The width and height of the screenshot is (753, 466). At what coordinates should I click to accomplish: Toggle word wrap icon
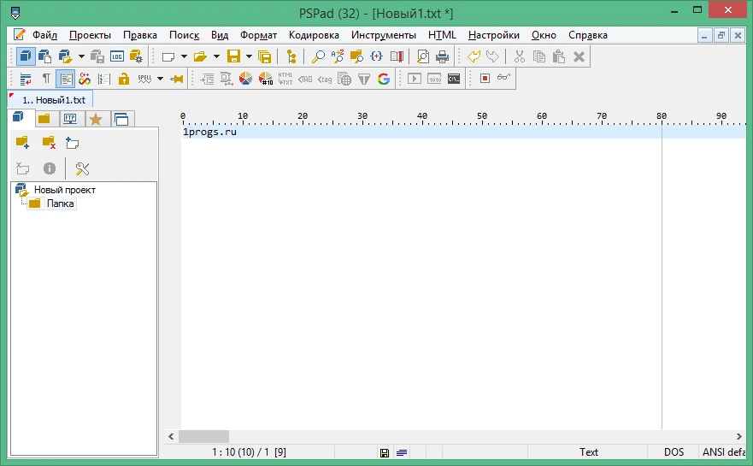pyautogui.click(x=26, y=79)
